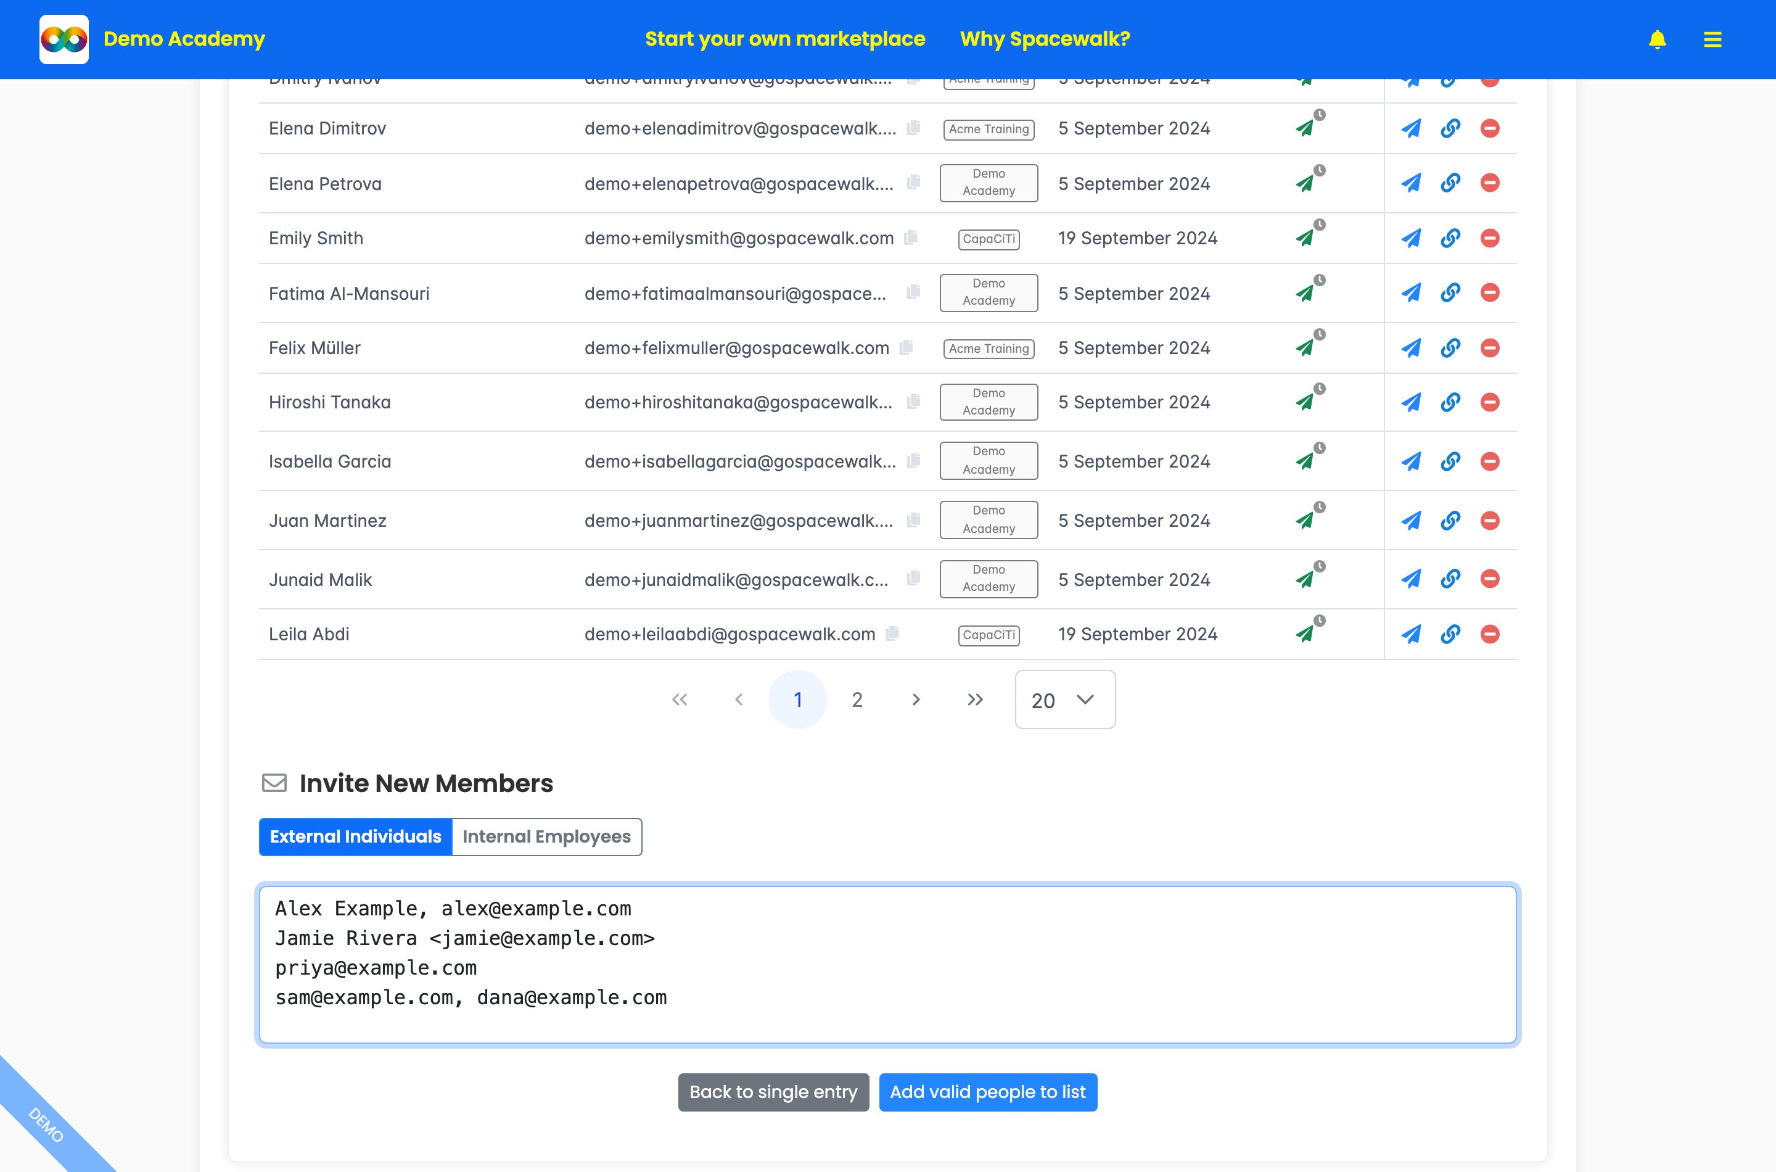Copy Elena Dimitrov's email address

pos(913,128)
